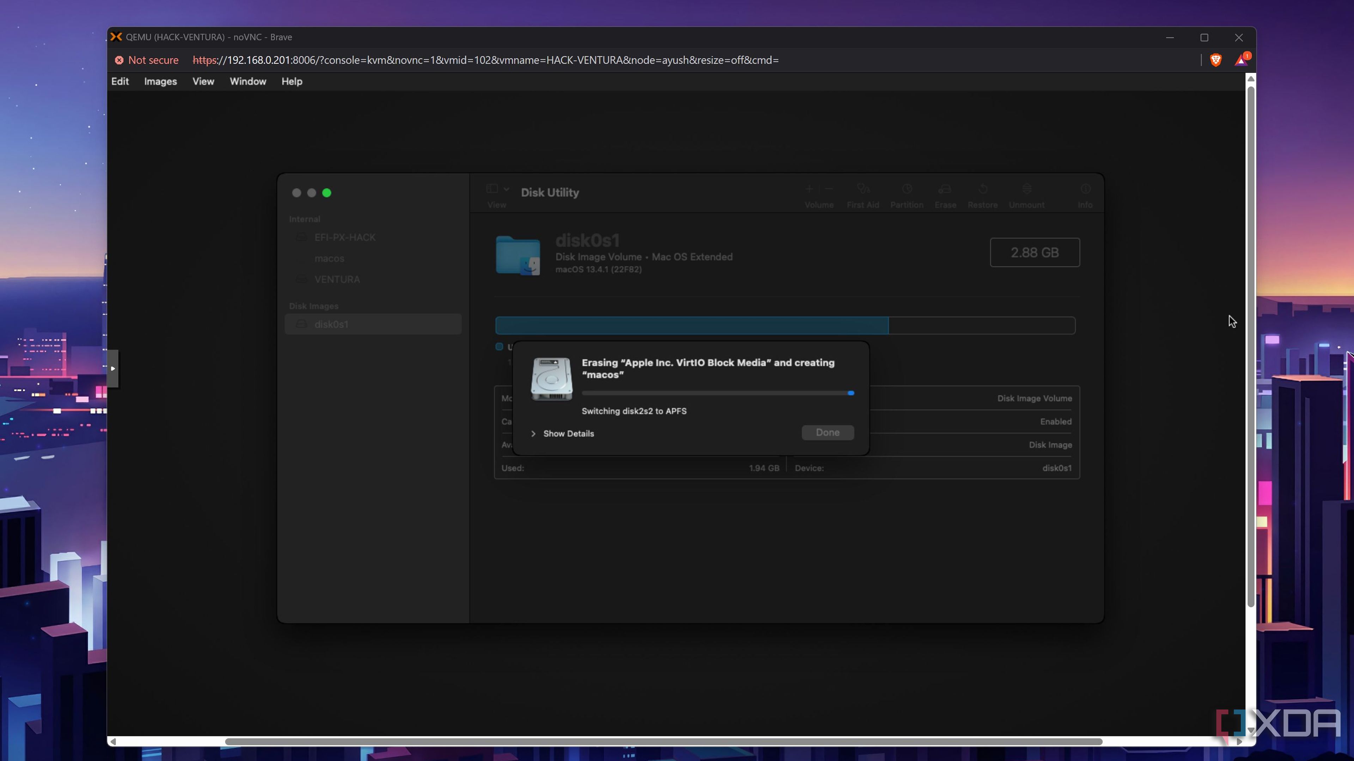This screenshot has height=761, width=1354.
Task: Open the View menu in the menu bar
Action: 203,81
